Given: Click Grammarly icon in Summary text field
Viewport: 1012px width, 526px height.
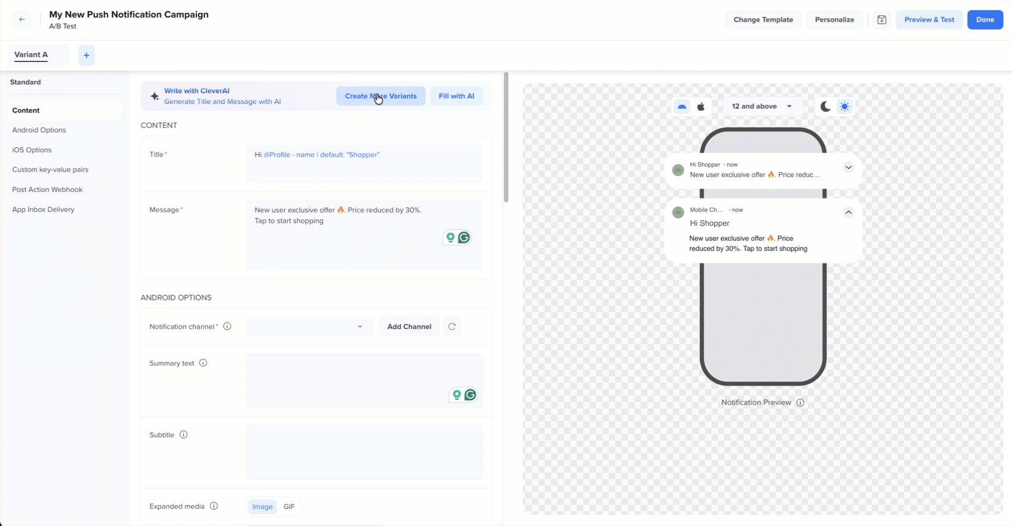Looking at the screenshot, I should pos(471,394).
